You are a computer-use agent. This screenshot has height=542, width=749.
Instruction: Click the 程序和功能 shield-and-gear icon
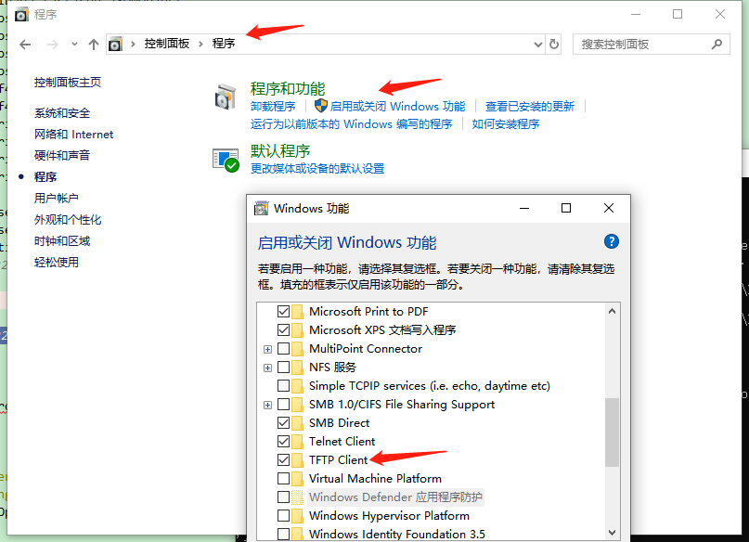224,95
